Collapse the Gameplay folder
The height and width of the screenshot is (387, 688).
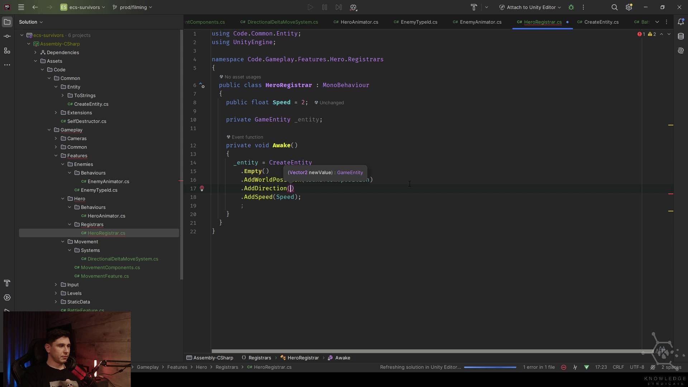tap(49, 130)
